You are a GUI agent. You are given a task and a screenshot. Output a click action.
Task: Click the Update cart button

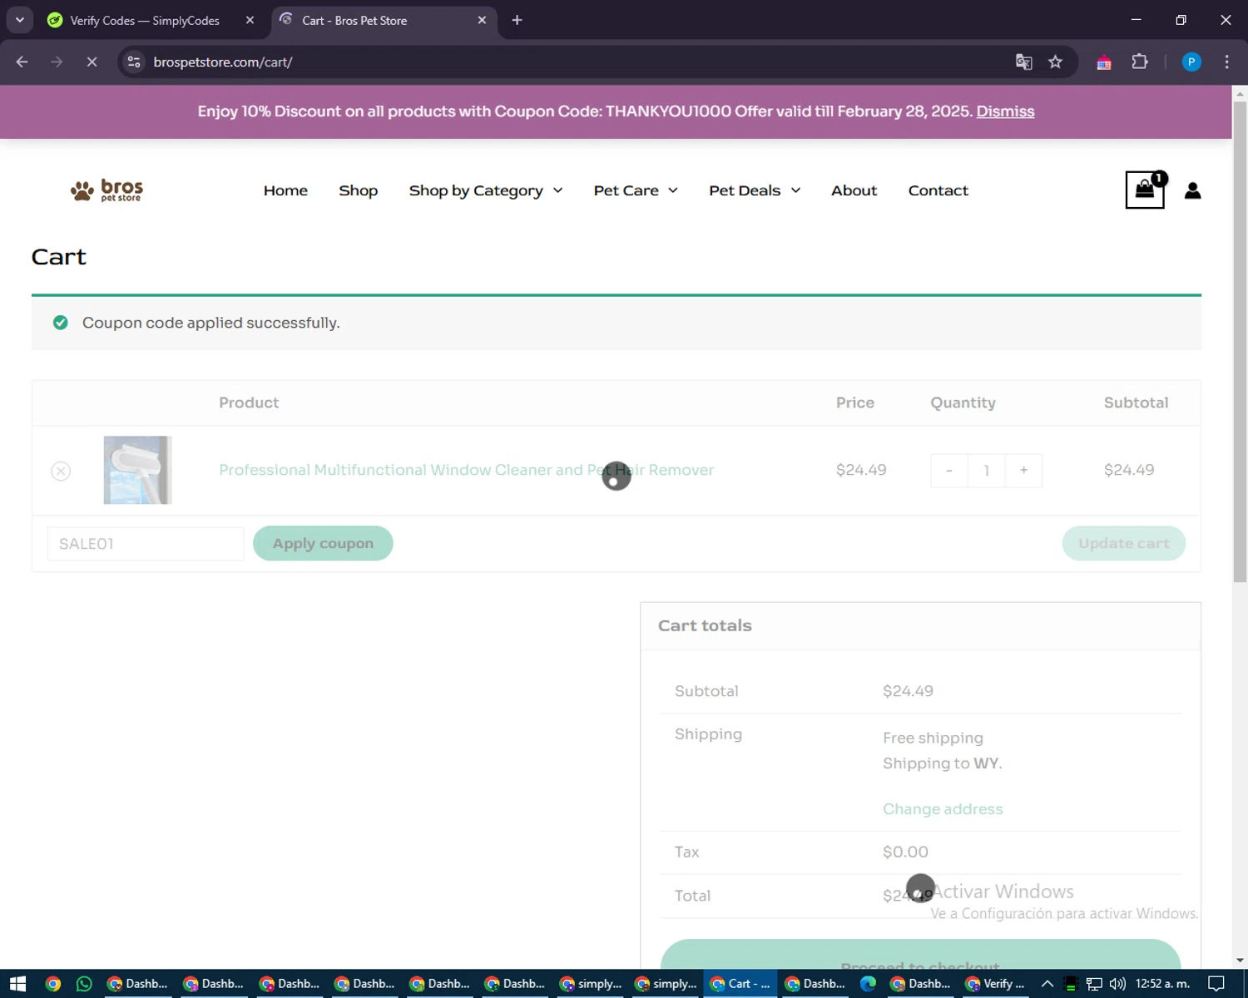tap(1123, 543)
